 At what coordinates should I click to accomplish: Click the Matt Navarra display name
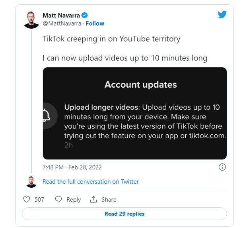[x=61, y=16]
